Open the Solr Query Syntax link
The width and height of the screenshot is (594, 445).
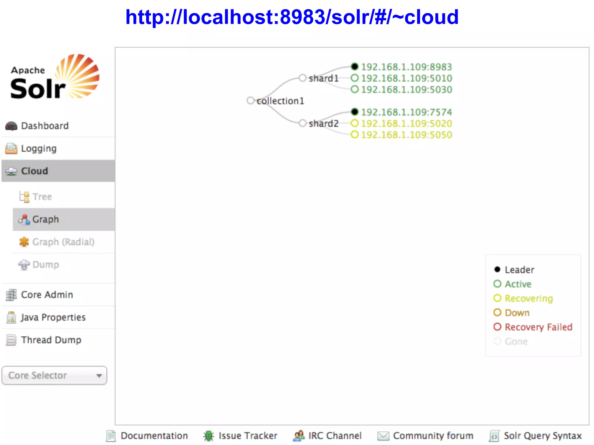[542, 436]
